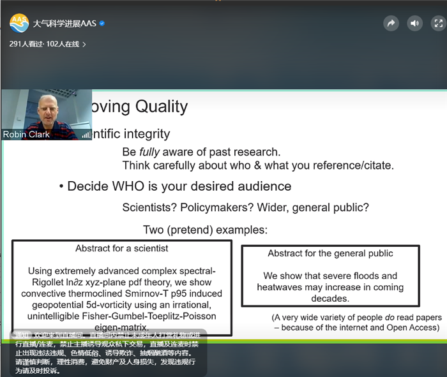Open channel name 大气科学进展AAS
The image size is (447, 377).
click(x=64, y=24)
